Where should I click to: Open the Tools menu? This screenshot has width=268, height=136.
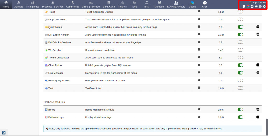134,4
